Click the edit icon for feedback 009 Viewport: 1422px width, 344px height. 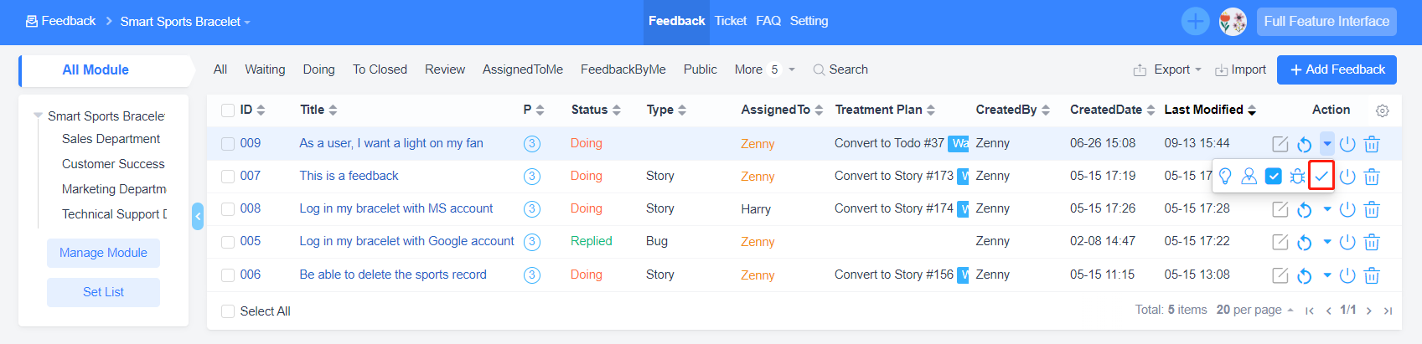pos(1280,144)
